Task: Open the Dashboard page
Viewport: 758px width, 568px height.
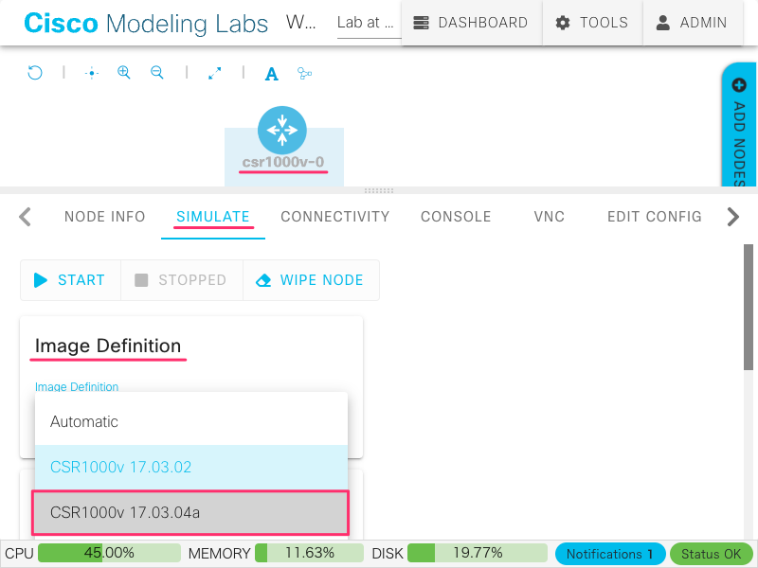Action: (x=471, y=23)
